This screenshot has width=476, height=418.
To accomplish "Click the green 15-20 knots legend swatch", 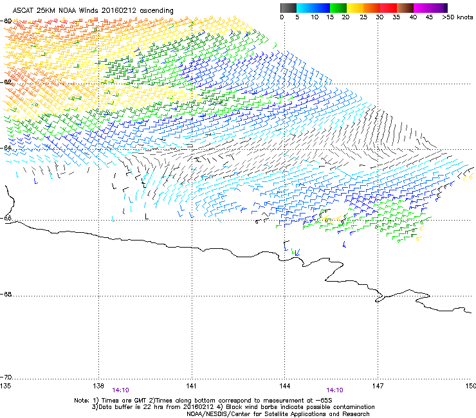I will [x=338, y=8].
